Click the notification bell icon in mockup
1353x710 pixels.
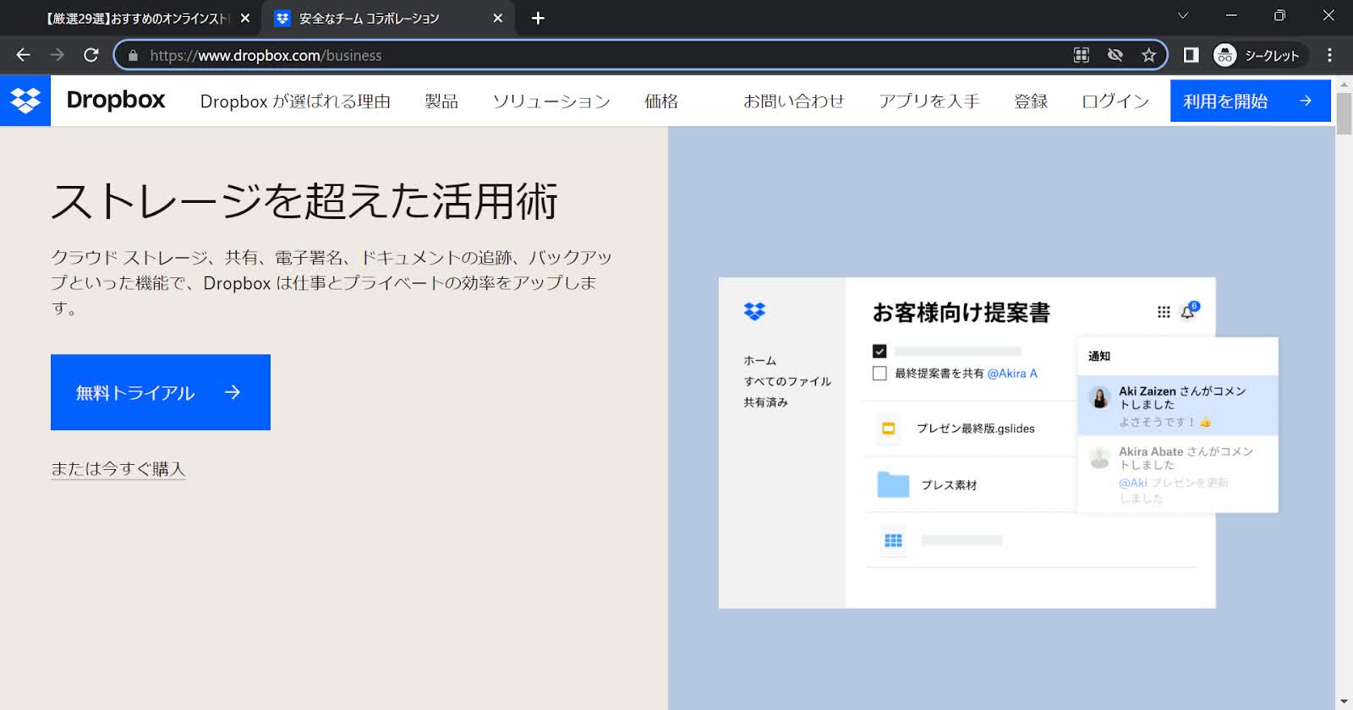click(1188, 312)
